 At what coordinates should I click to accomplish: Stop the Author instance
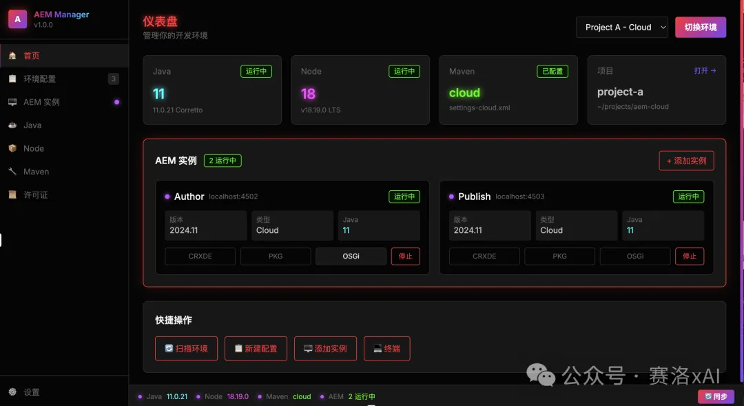click(x=406, y=256)
